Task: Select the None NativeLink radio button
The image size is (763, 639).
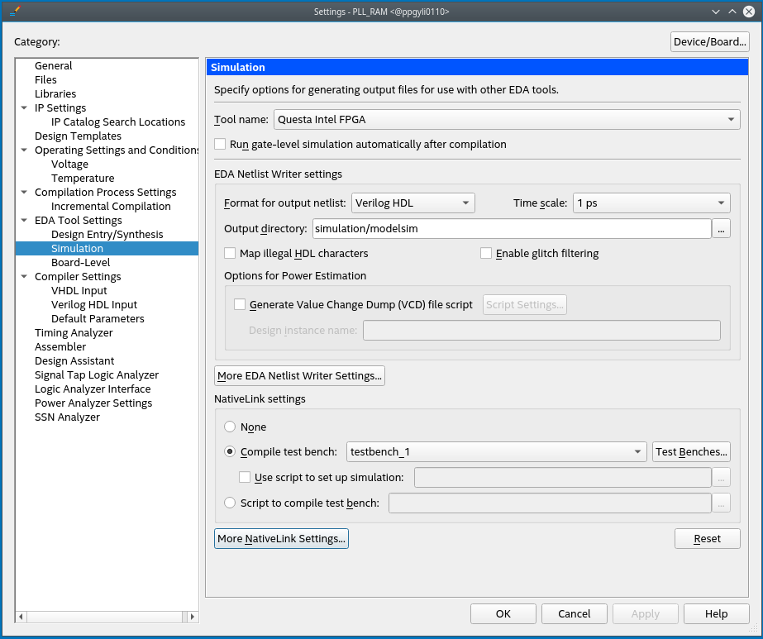Action: pyautogui.click(x=230, y=427)
